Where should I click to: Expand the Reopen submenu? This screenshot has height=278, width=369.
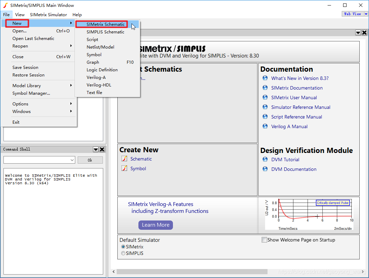(x=71, y=46)
